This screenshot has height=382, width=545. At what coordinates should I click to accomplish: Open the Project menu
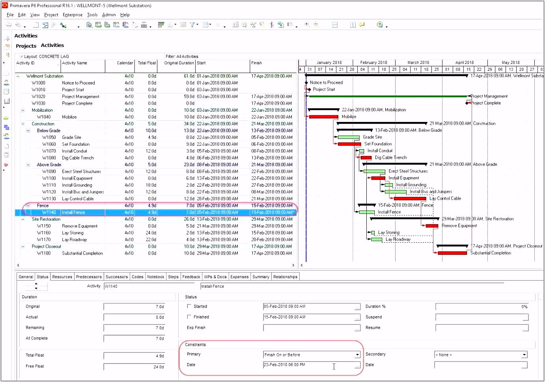tap(51, 15)
